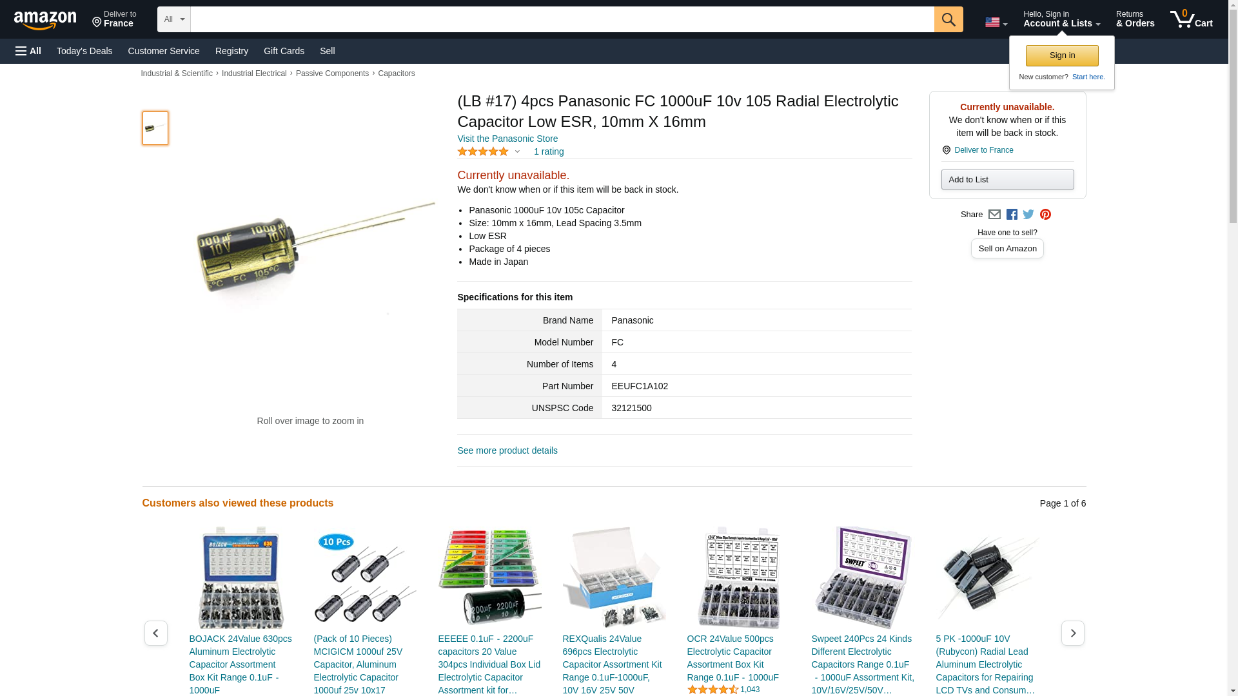The height and width of the screenshot is (696, 1238).
Task: Expand the star rating breakdown arrow
Action: click(517, 152)
